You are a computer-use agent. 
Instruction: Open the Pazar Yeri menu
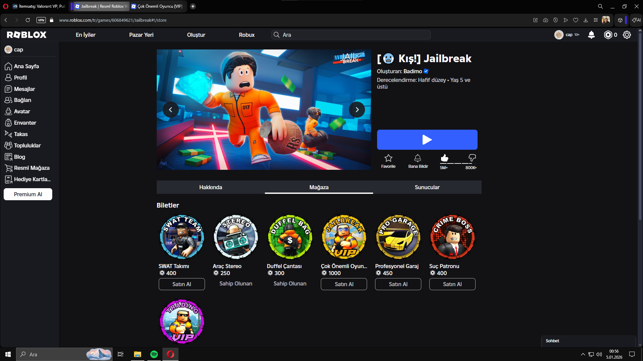pyautogui.click(x=141, y=35)
